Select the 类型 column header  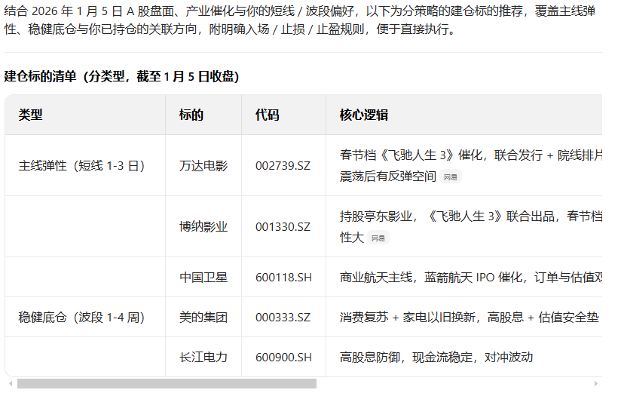pos(85,115)
